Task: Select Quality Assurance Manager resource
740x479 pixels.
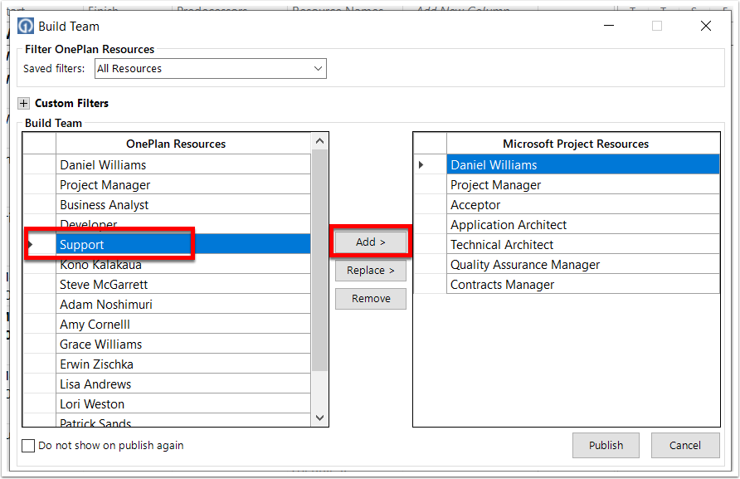Action: pyautogui.click(x=583, y=264)
